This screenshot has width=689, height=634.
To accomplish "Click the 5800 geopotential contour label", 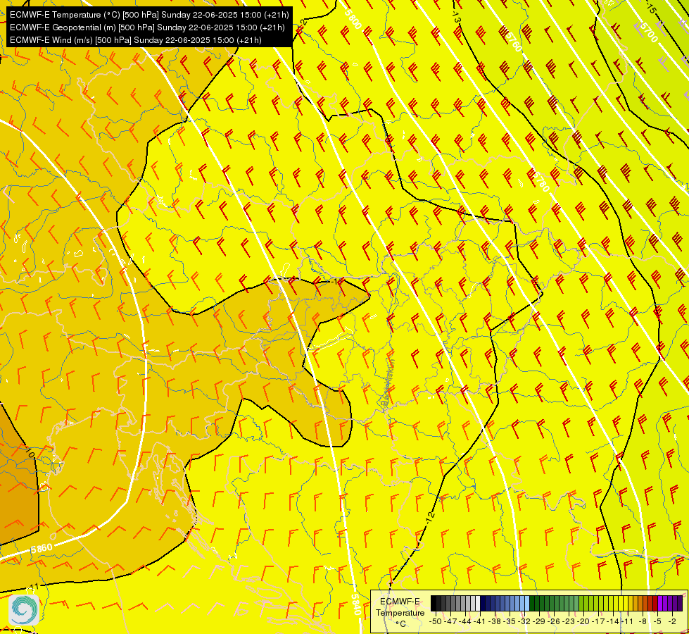I will 353,19.
